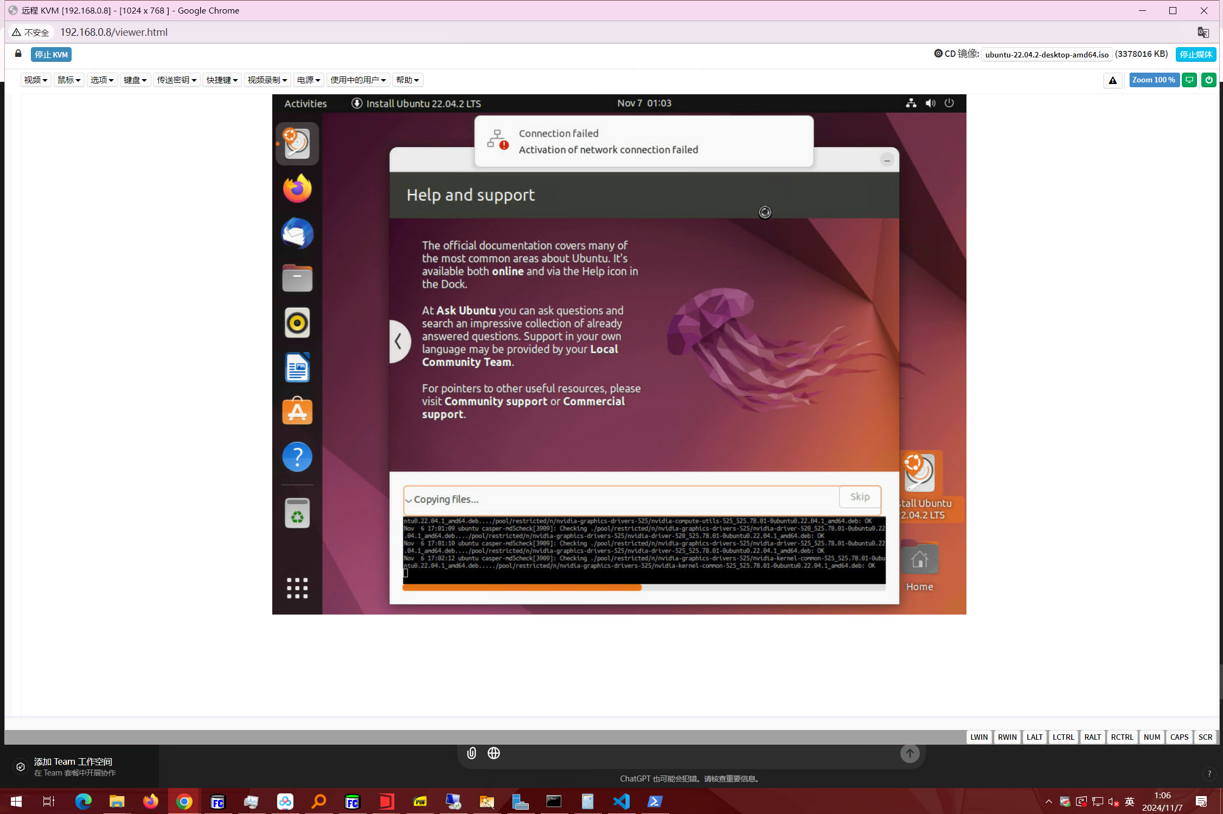This screenshot has width=1223, height=814.
Task: Open Ubuntu Software store icon
Action: (x=297, y=412)
